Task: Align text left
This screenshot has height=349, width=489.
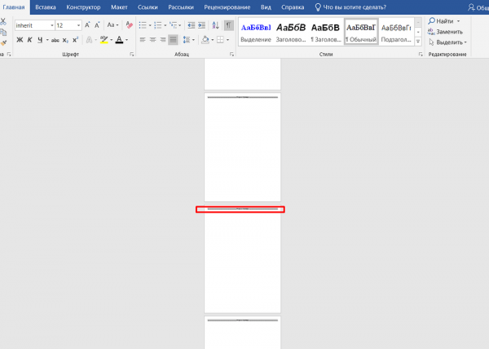Action: coord(143,40)
